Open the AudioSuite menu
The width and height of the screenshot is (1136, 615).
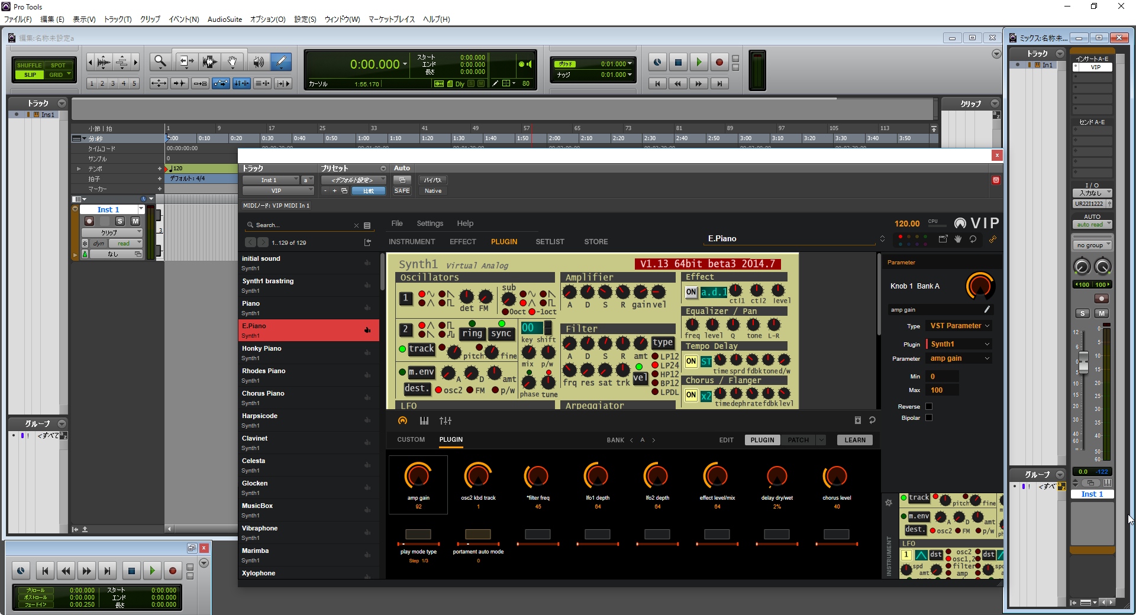pos(225,20)
